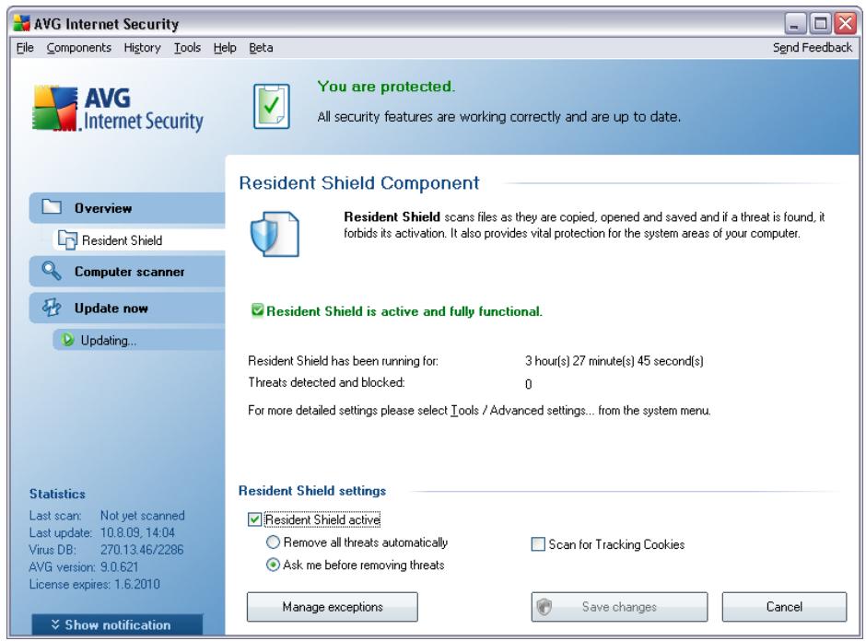Viewport: 866px width, 641px height.
Task: Click running time '3 hour(s) 27 minute(s)' value
Action: click(614, 361)
